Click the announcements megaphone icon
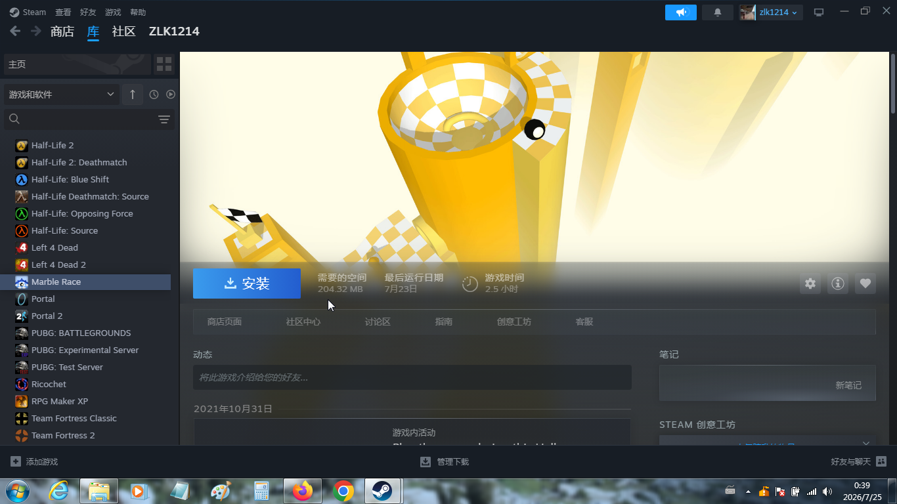Viewport: 897px width, 504px height. (680, 12)
